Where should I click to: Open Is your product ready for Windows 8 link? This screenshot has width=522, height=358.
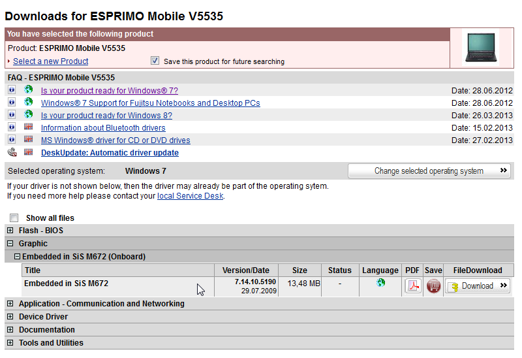106,116
